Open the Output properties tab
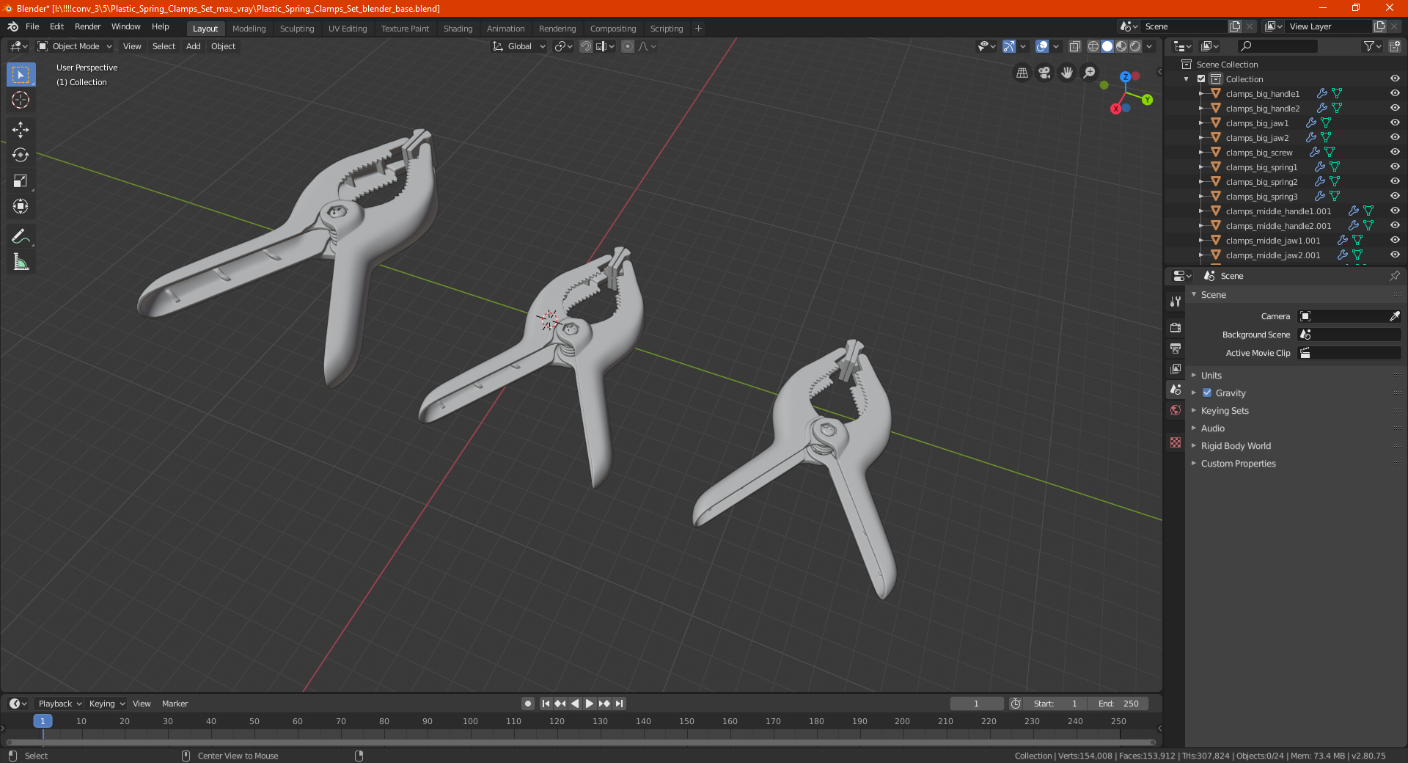The width and height of the screenshot is (1408, 763). (x=1176, y=348)
